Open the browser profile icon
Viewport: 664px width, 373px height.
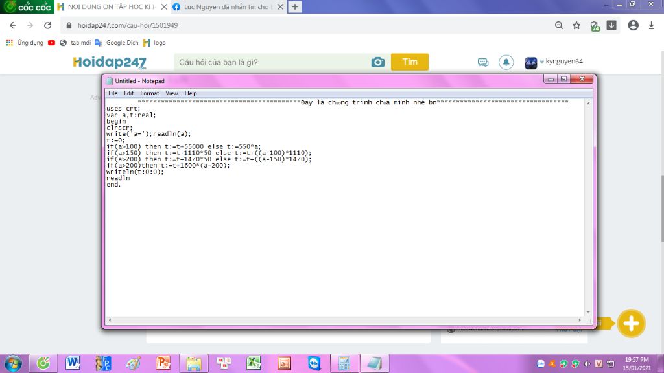(x=633, y=25)
